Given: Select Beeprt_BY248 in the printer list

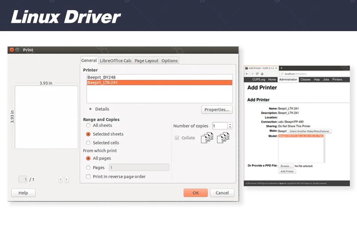Looking at the screenshot, I should click(159, 77).
